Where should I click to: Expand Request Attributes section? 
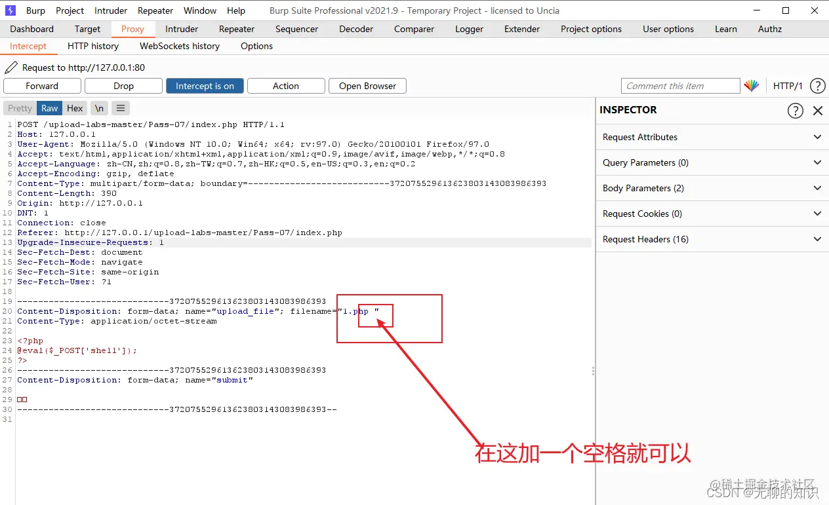[712, 137]
